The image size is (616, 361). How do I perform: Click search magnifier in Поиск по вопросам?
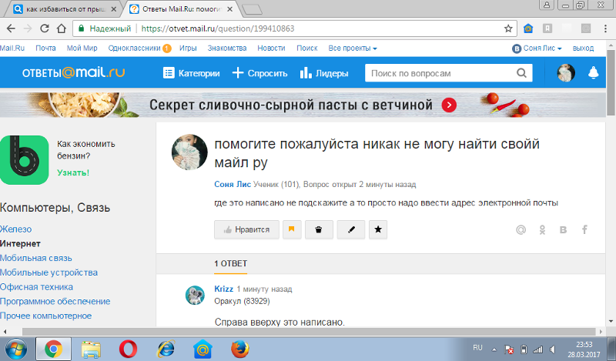point(521,73)
